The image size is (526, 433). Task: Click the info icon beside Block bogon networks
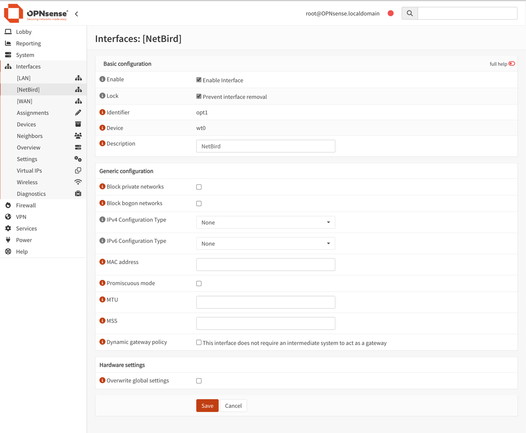(102, 203)
